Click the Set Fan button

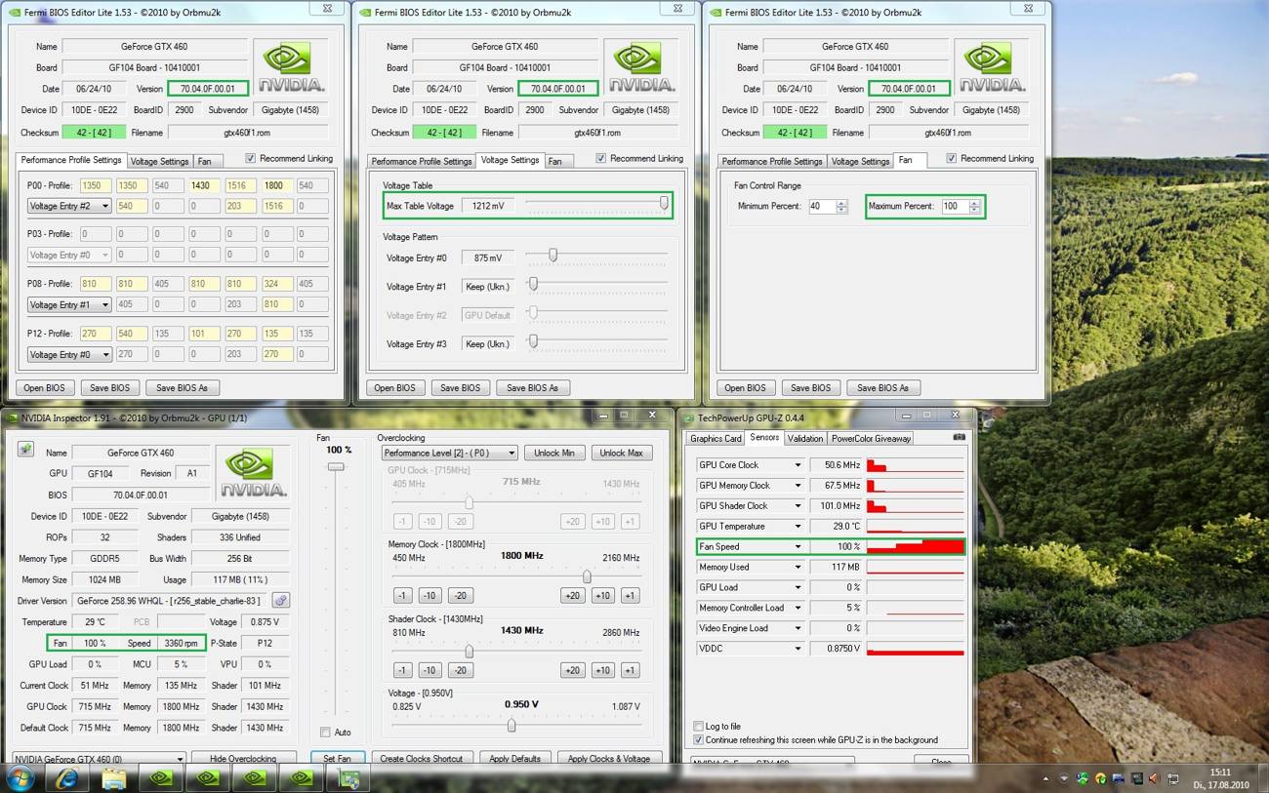(338, 759)
